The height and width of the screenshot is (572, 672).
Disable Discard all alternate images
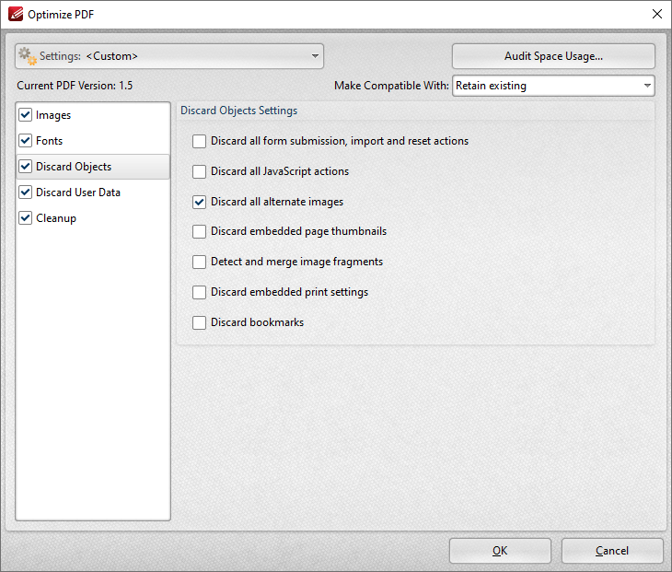pos(199,203)
